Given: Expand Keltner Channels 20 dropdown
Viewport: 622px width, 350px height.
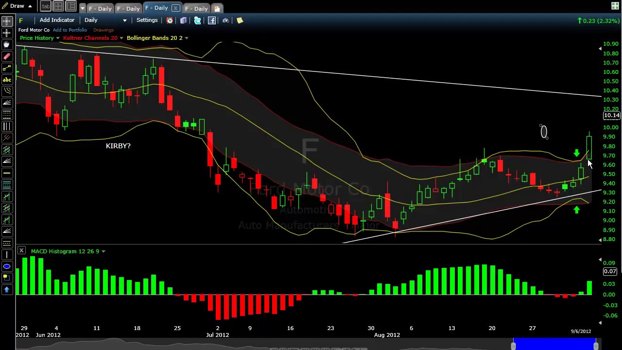Looking at the screenshot, I should point(121,38).
